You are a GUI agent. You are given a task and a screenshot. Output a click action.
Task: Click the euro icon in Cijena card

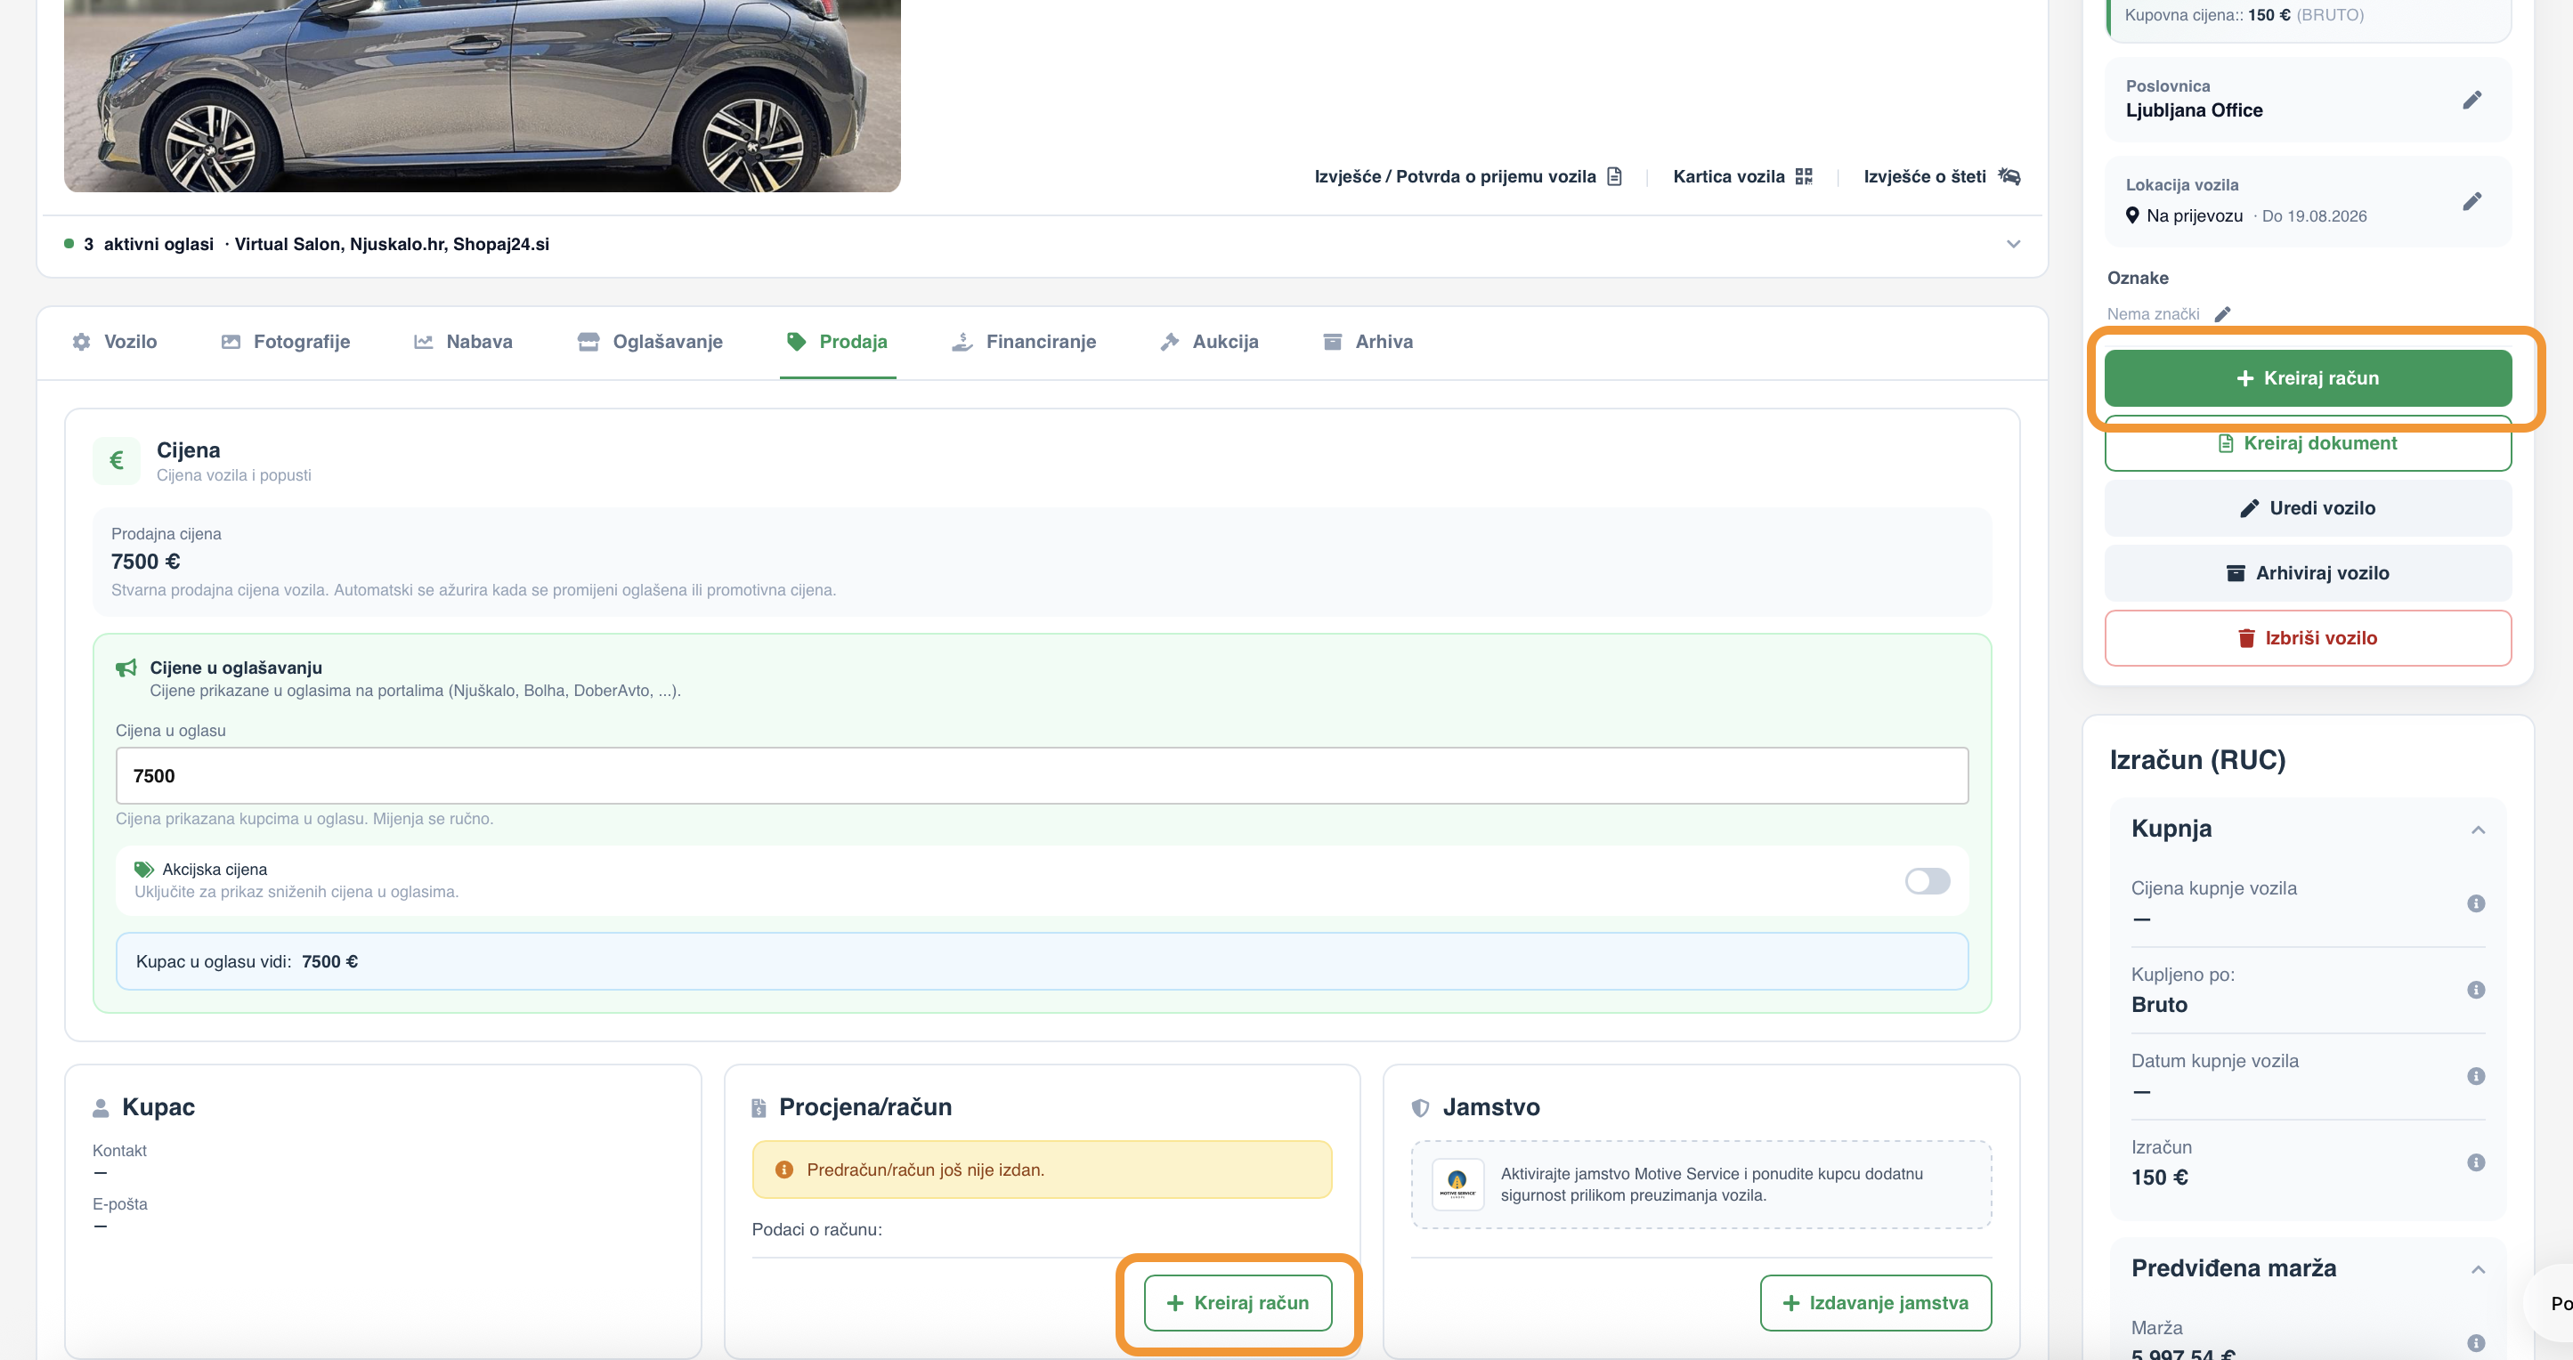117,460
